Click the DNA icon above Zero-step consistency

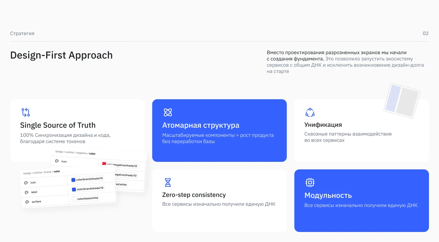click(168, 182)
